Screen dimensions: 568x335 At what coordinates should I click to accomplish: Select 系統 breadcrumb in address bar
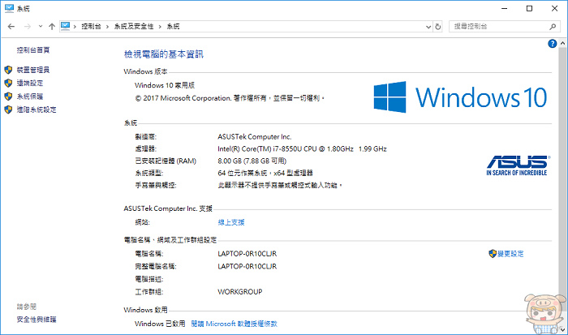pos(173,27)
